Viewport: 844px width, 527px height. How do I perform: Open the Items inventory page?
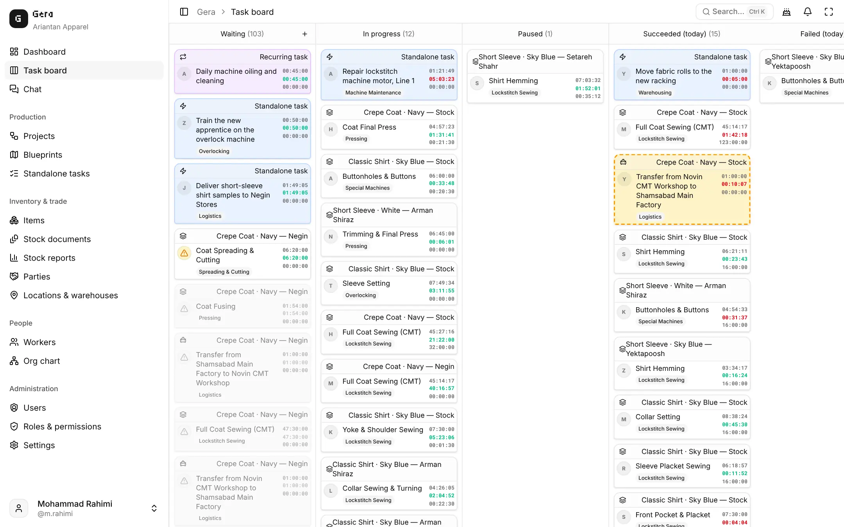[84, 220]
